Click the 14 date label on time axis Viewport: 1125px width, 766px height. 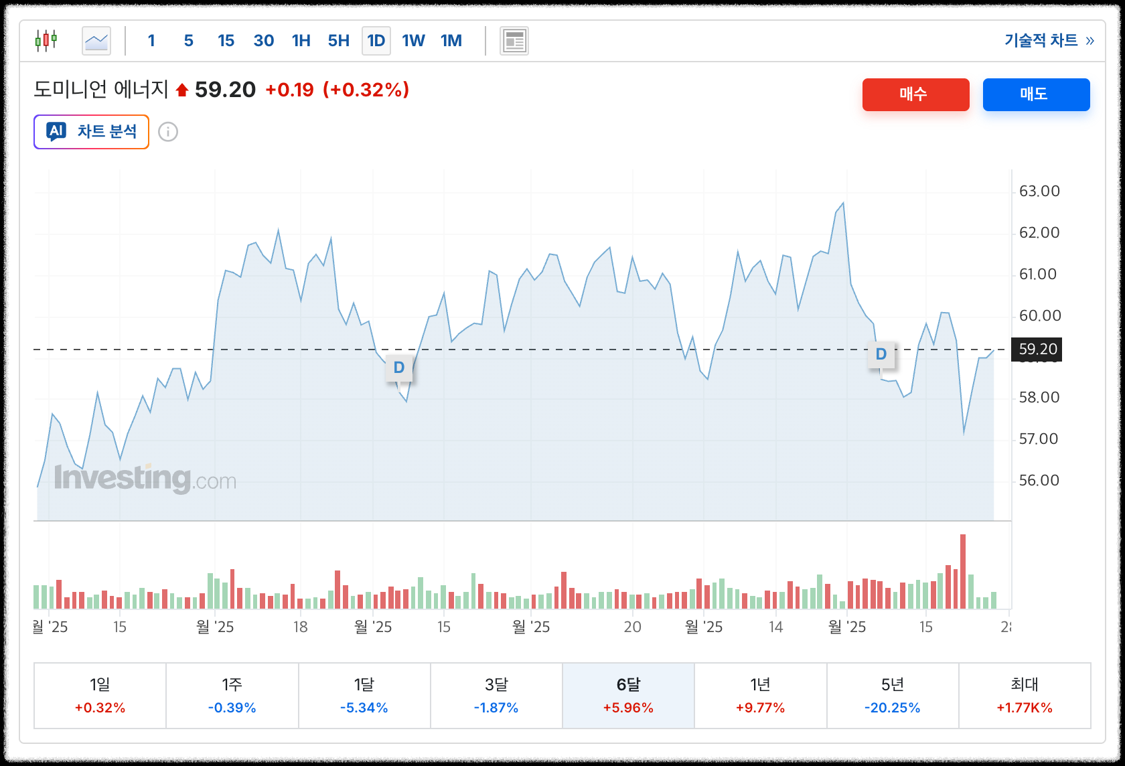click(775, 627)
